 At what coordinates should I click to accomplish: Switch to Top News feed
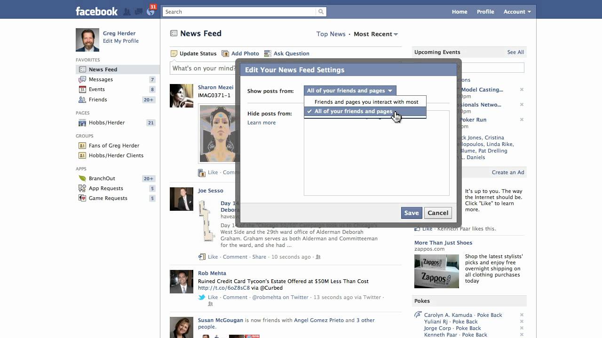pyautogui.click(x=331, y=34)
